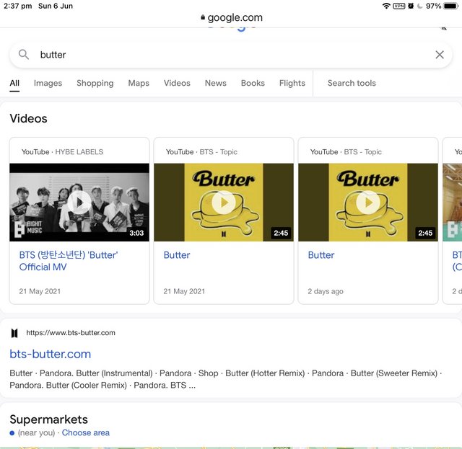This screenshot has width=462, height=449.
Task: Open the Butter link from 2 days ago
Action: (321, 255)
